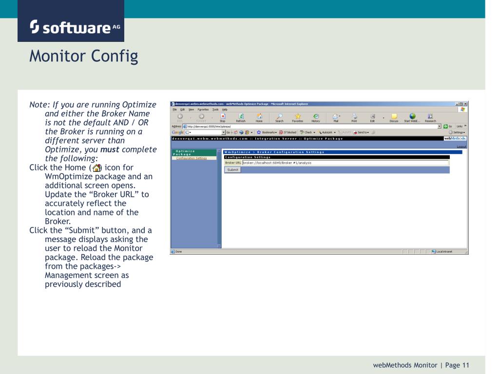
Task: Open the View menu
Action: click(x=191, y=110)
